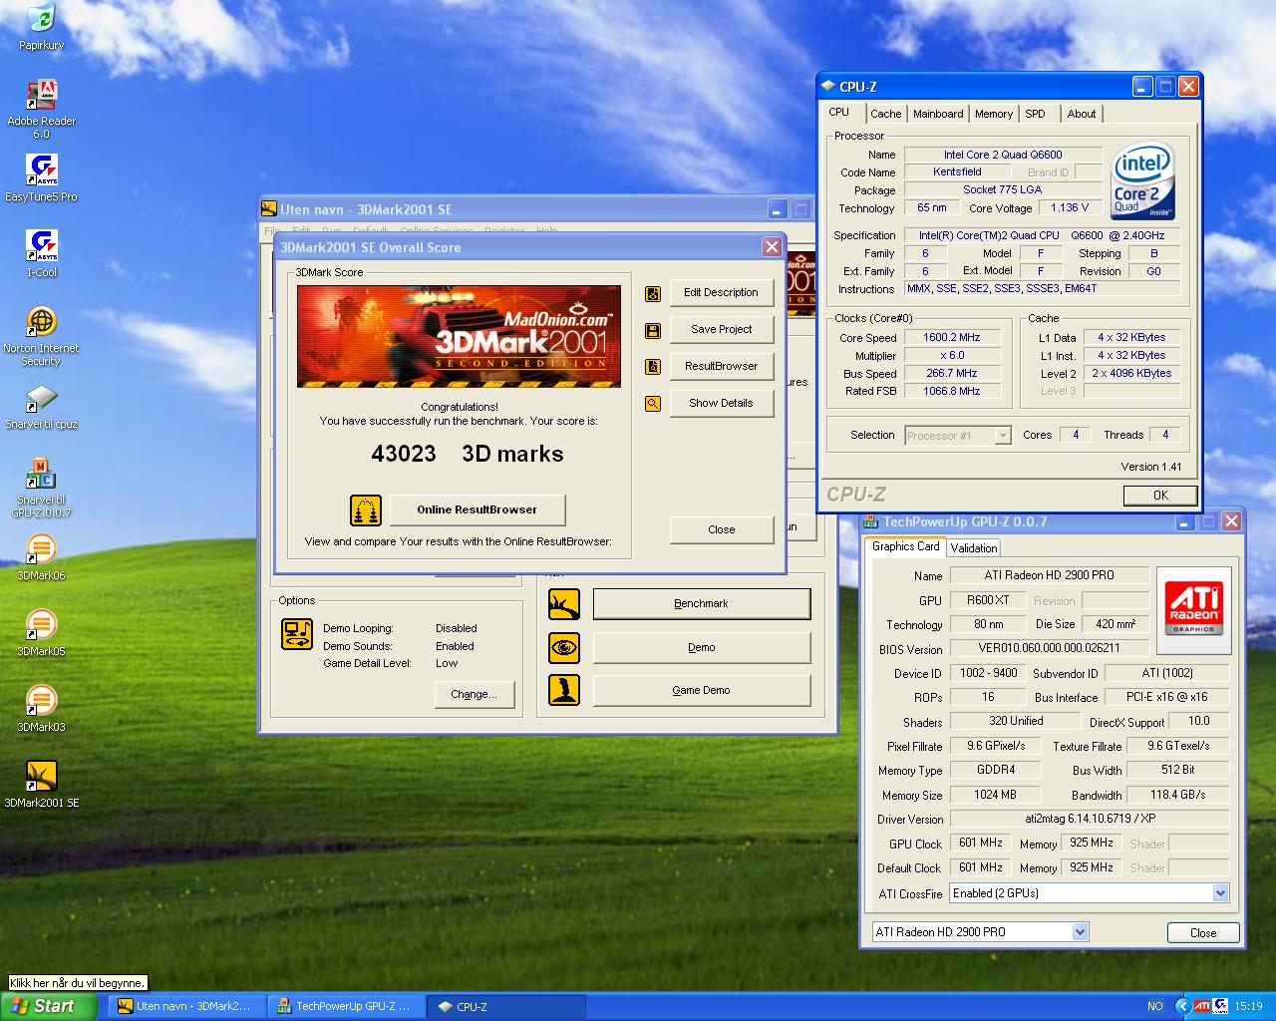Switch to the Cache tab in CPU-Z
This screenshot has height=1021, width=1276.
[885, 114]
